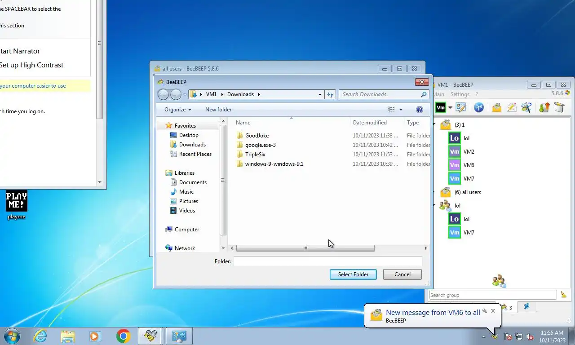Click the help question mark icon in the folder dialog

click(x=420, y=110)
